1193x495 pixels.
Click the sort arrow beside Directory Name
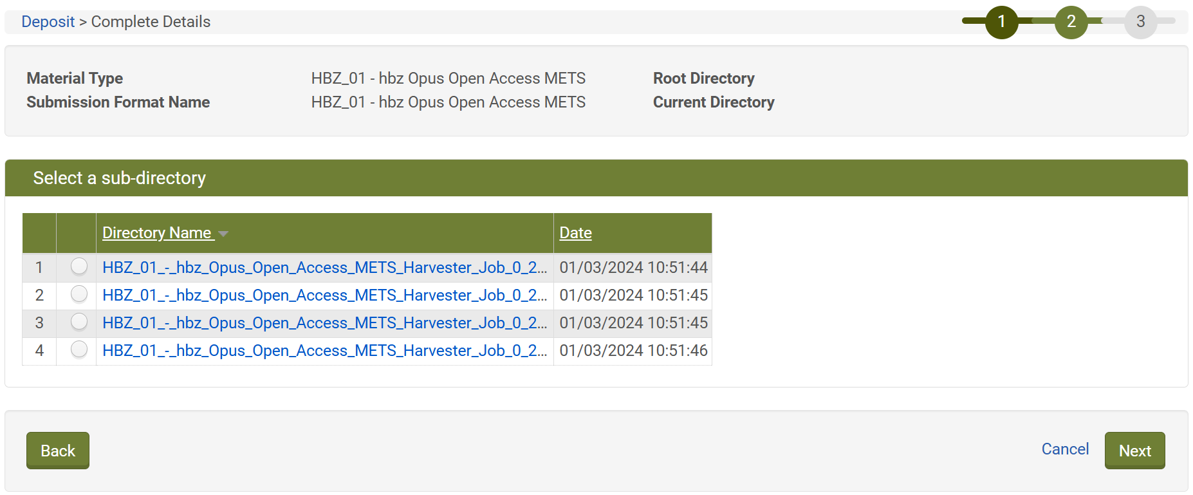(223, 234)
